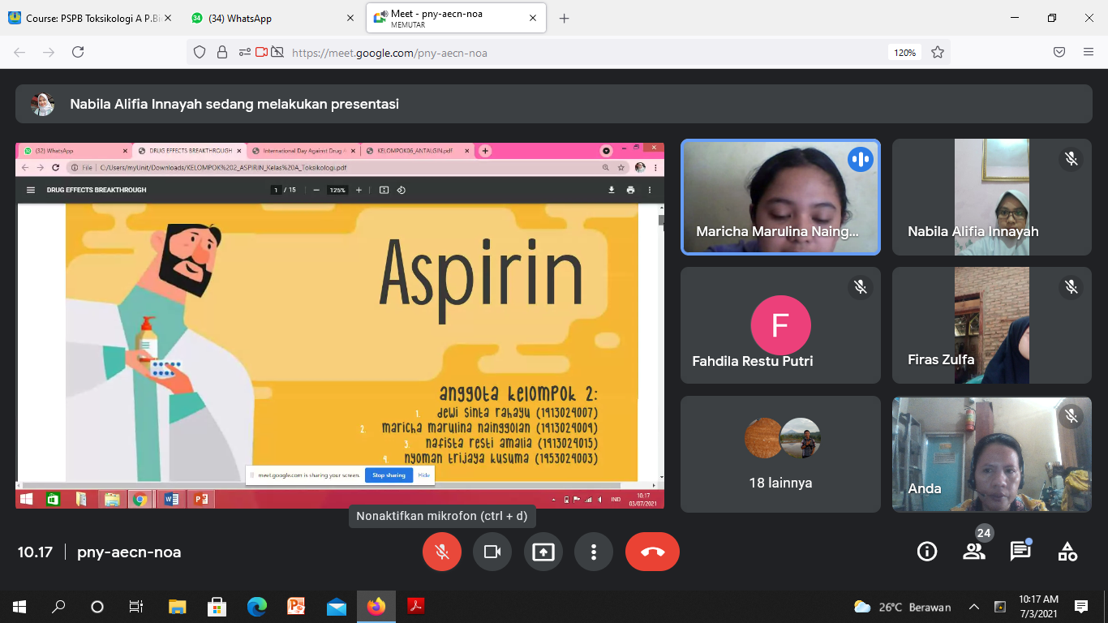Open the three-dot more options menu

click(594, 552)
